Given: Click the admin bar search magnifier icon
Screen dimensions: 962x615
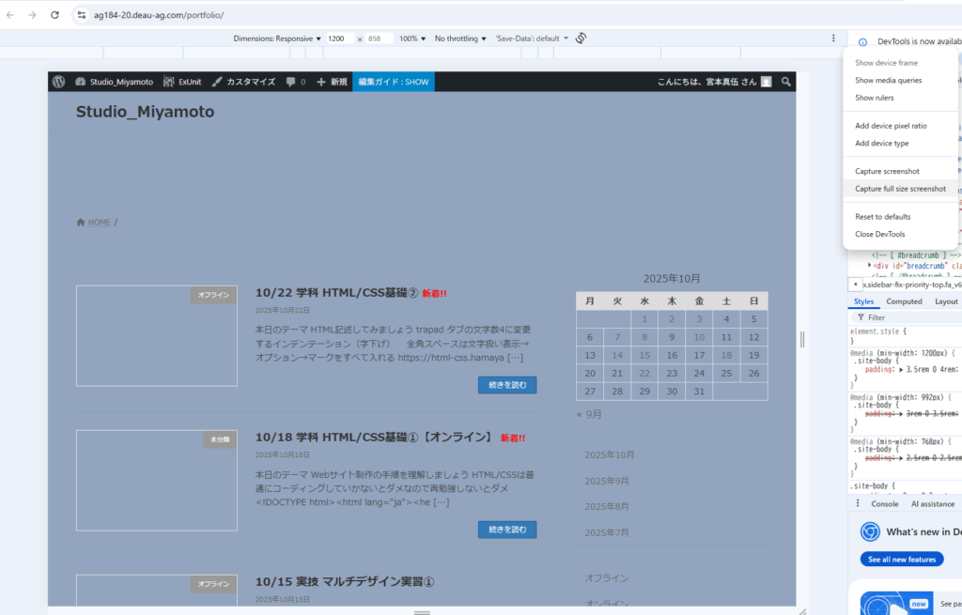Looking at the screenshot, I should coord(786,82).
